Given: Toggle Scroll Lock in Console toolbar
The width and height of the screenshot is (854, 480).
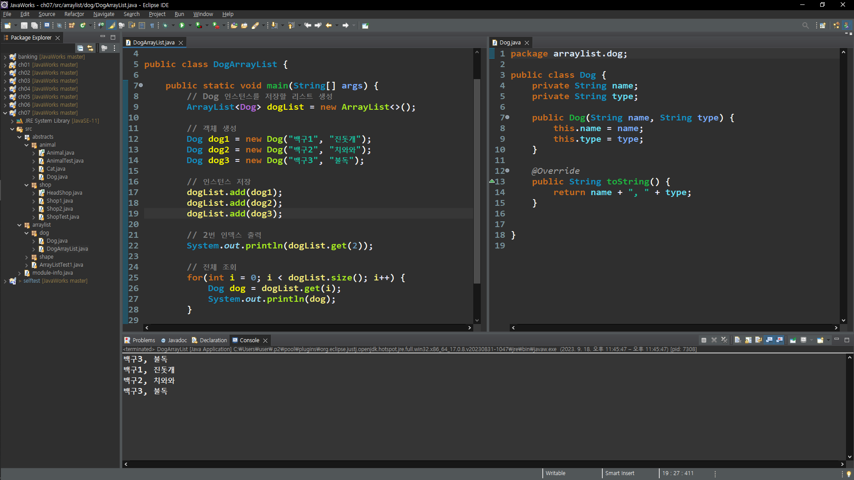Looking at the screenshot, I should click(748, 340).
